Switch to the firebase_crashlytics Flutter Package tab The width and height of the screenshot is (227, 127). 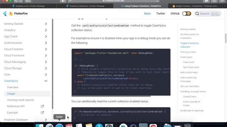[85, 6]
